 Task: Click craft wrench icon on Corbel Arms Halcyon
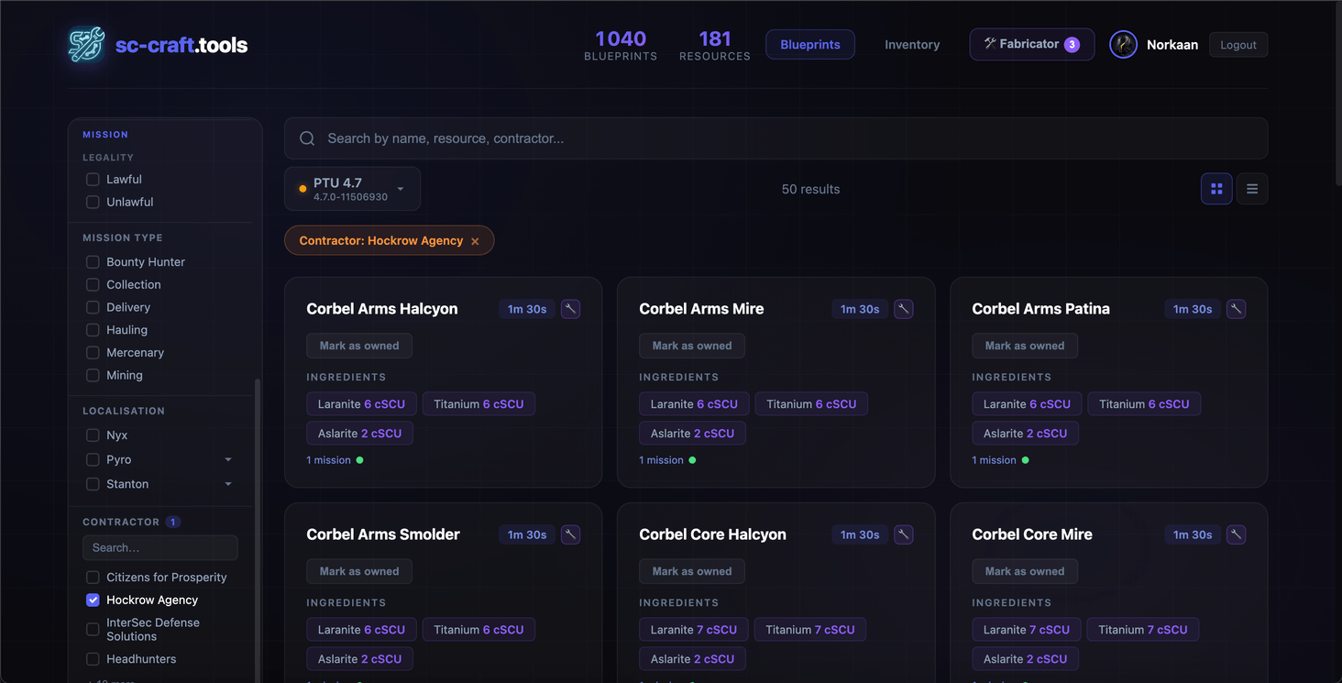tap(570, 309)
